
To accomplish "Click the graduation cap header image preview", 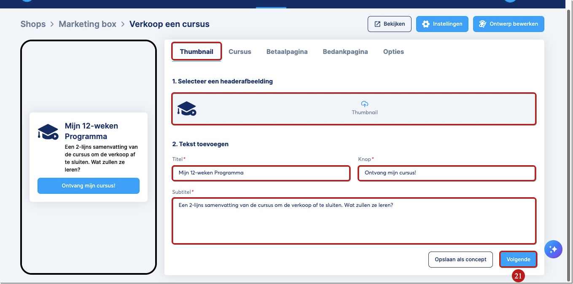I will click(187, 109).
